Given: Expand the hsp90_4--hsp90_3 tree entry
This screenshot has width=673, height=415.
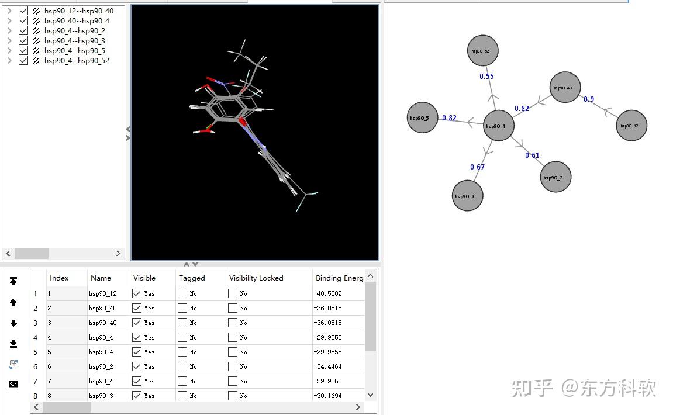Looking at the screenshot, I should pos(9,40).
